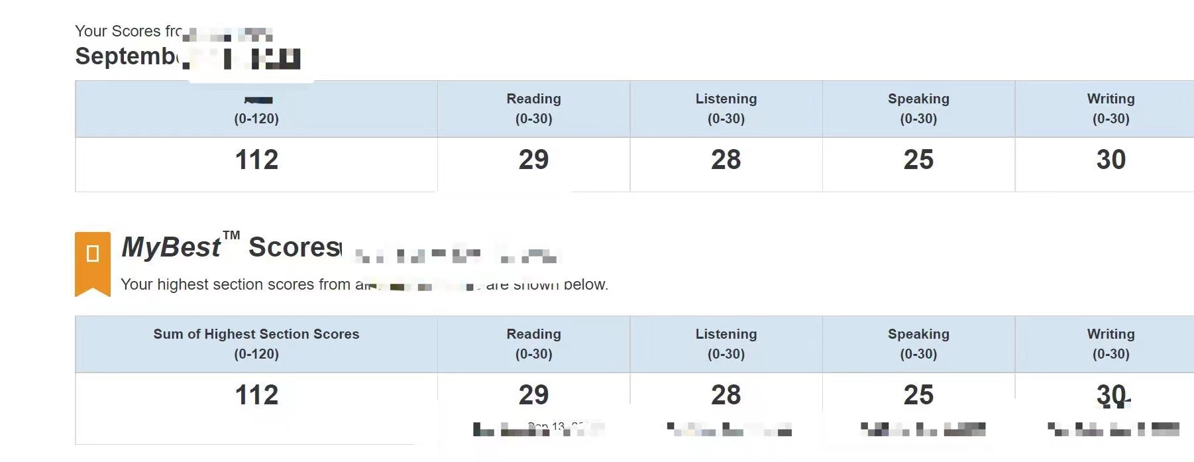The image size is (1194, 462).
Task: Click the Your Scores from heading text
Action: tap(128, 31)
